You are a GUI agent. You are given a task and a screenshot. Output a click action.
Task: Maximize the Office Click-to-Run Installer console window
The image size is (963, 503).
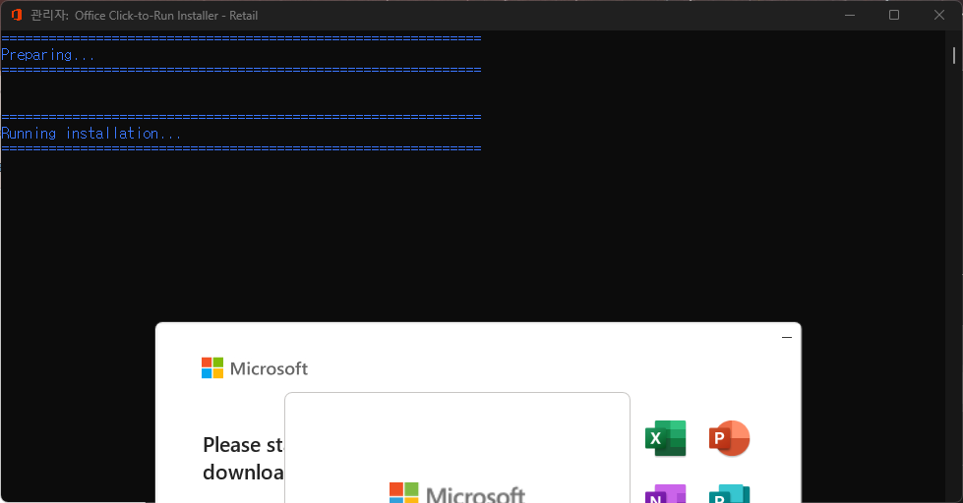tap(894, 16)
